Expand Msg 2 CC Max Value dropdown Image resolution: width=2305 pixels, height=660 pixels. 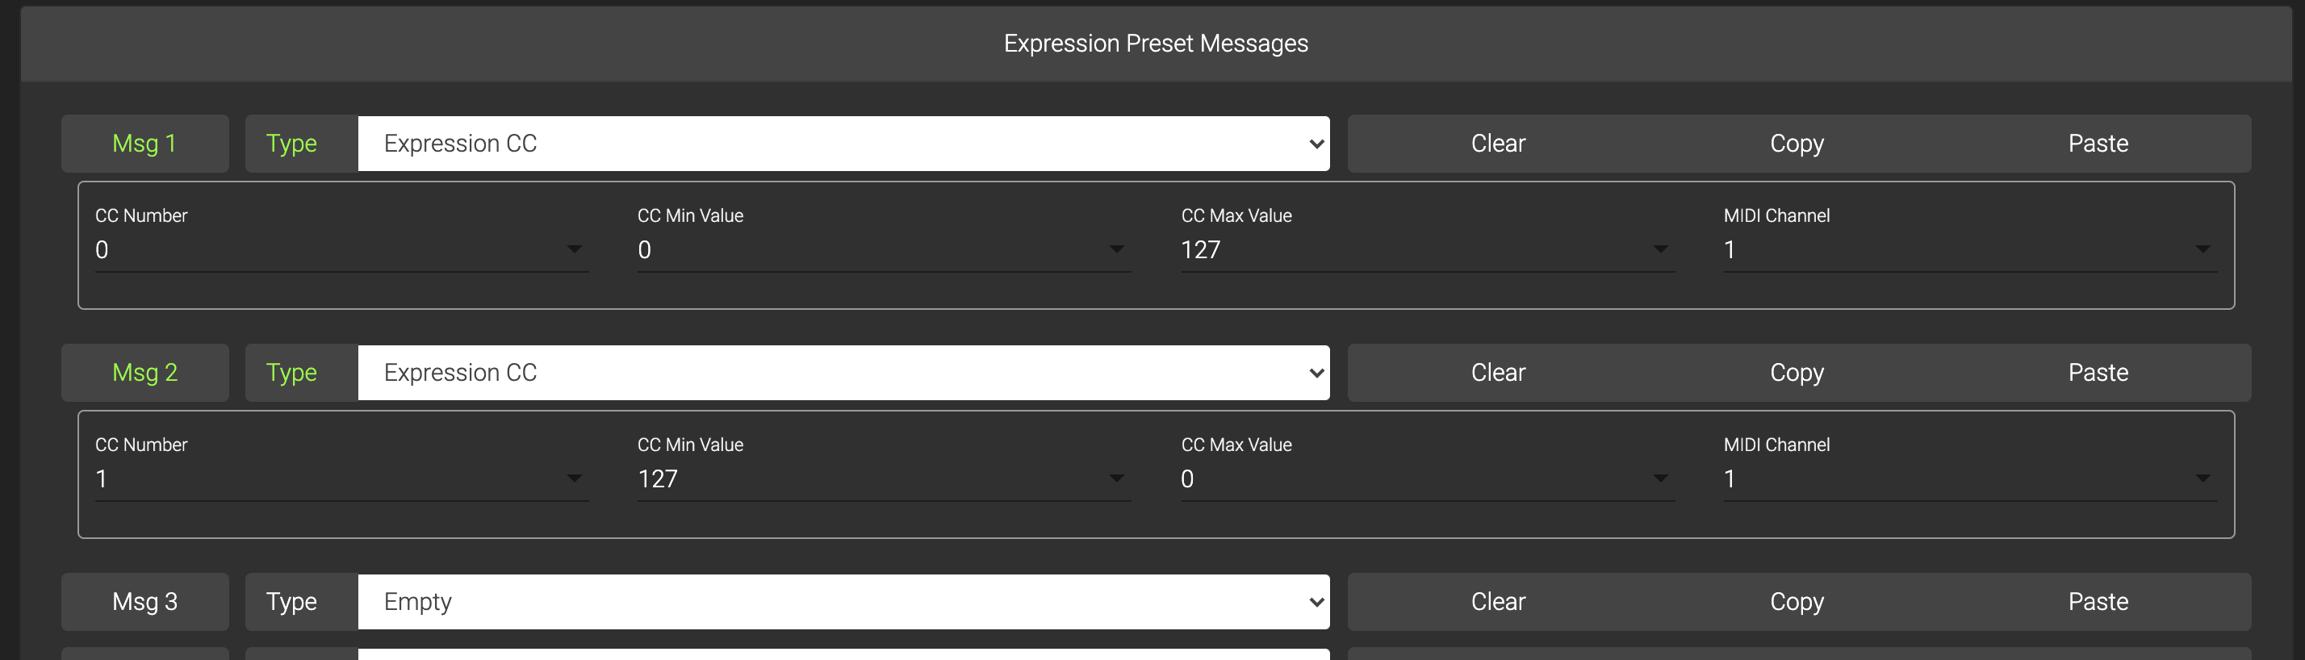pyautogui.click(x=1426, y=478)
